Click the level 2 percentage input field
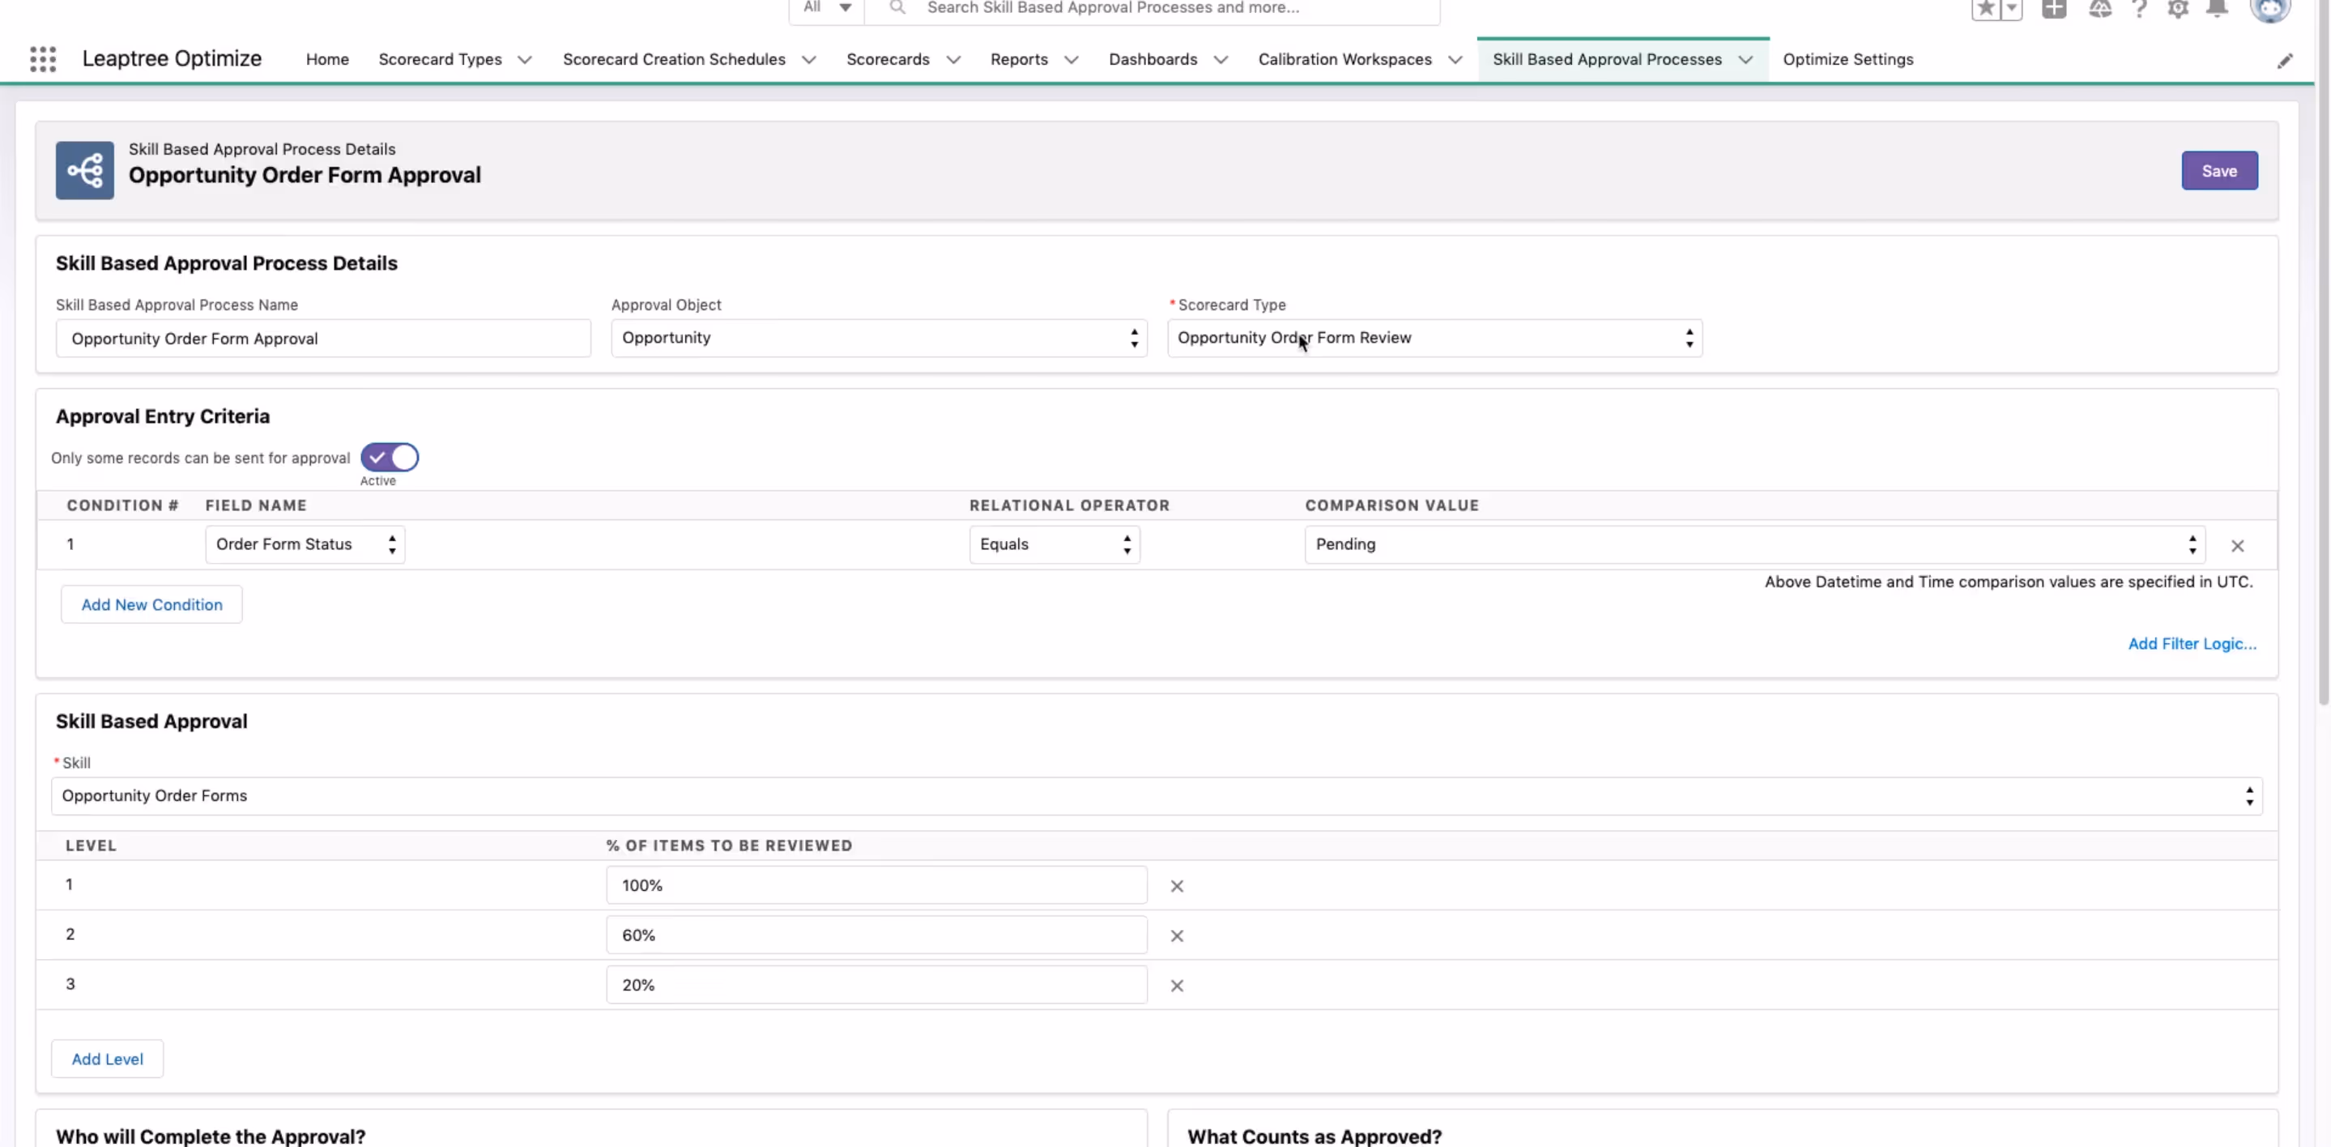 pos(875,935)
